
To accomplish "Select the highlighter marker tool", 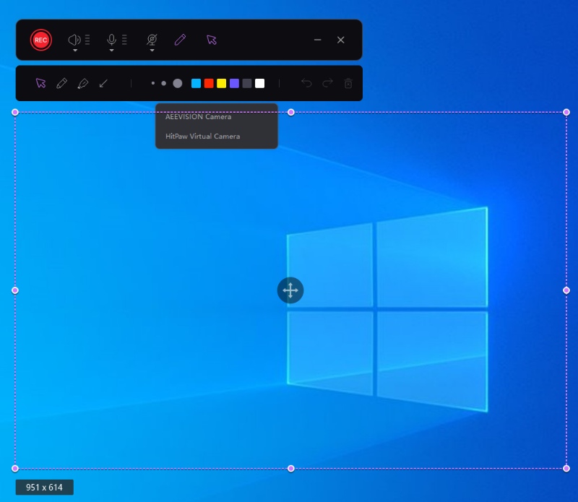I will click(x=82, y=83).
